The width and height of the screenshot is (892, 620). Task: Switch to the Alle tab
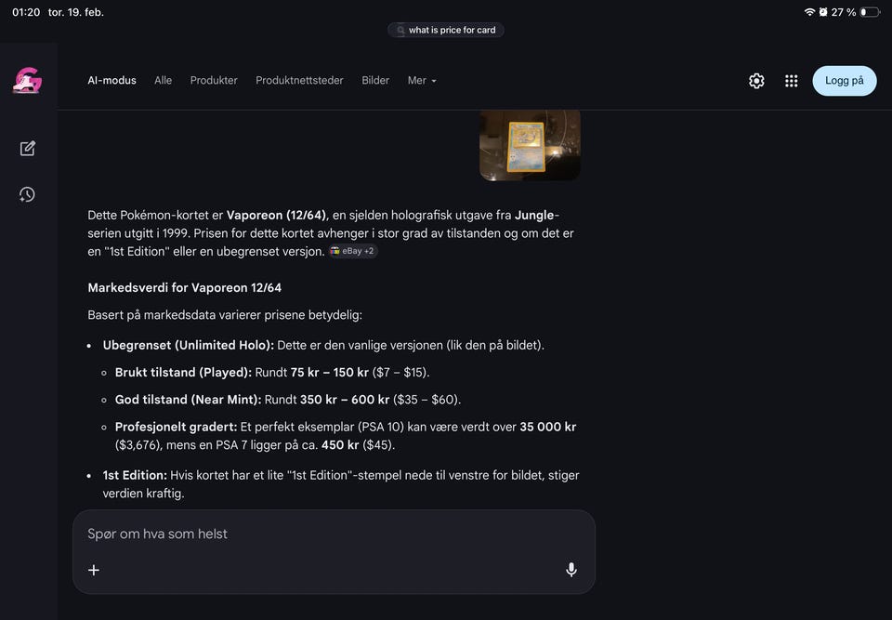pos(163,80)
